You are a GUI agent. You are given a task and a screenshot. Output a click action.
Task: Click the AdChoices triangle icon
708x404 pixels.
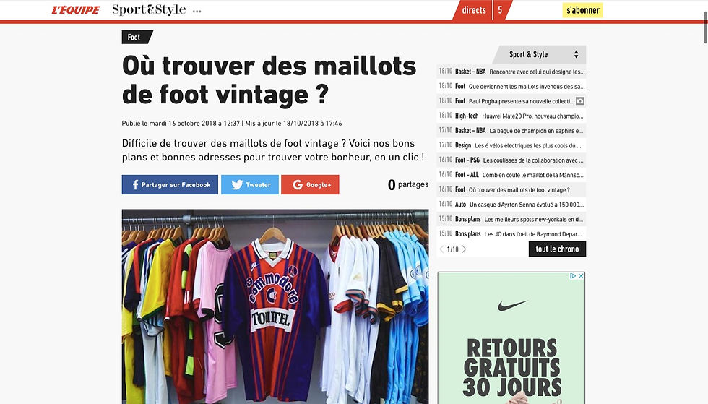[x=573, y=275]
